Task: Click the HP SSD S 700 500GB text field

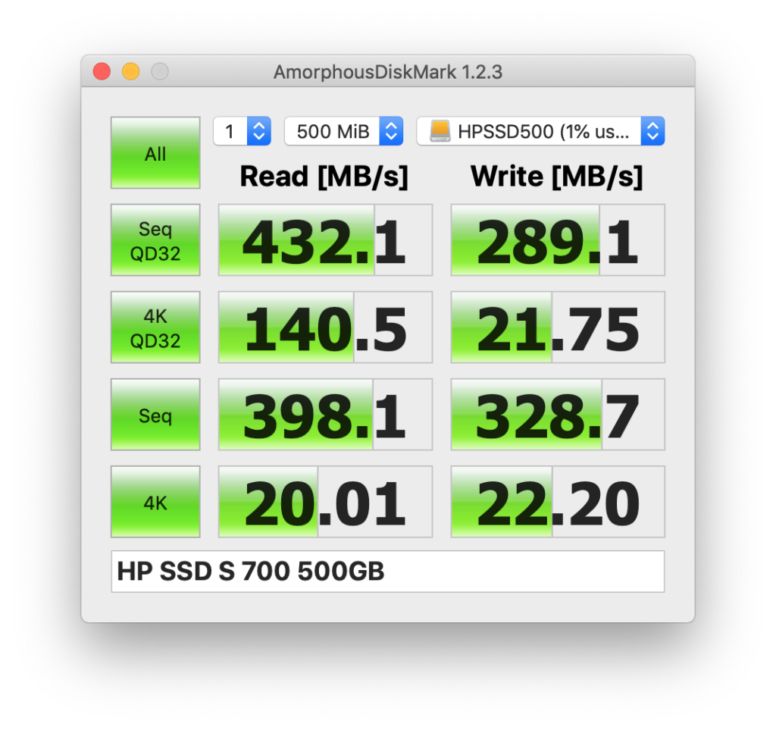Action: click(388, 571)
